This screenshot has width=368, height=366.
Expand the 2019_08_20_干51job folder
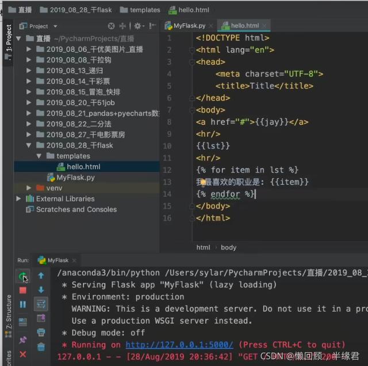(x=29, y=102)
